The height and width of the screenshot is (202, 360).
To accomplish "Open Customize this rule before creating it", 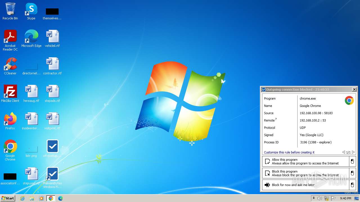I will pyautogui.click(x=289, y=152).
